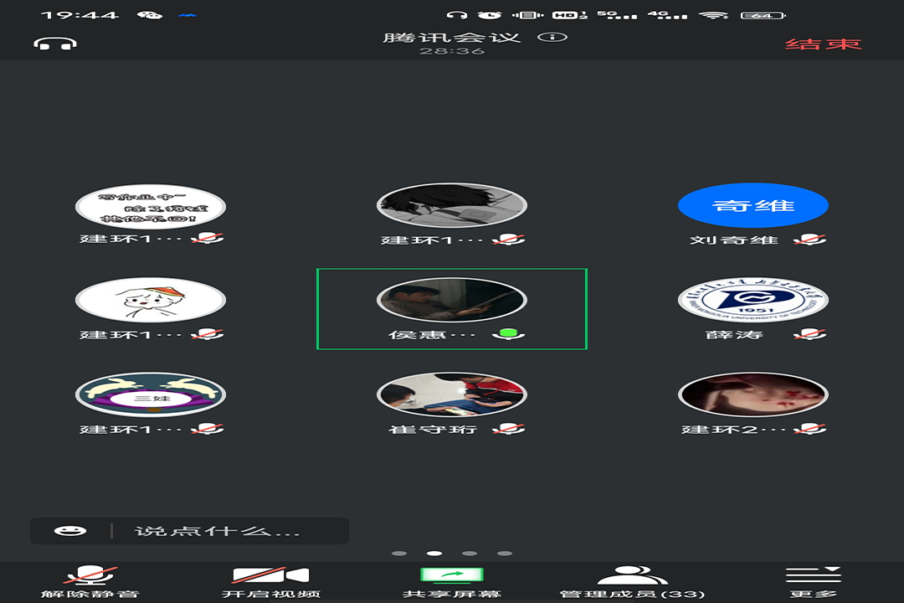
Task: End the meeting with 结束
Action: pos(823,44)
